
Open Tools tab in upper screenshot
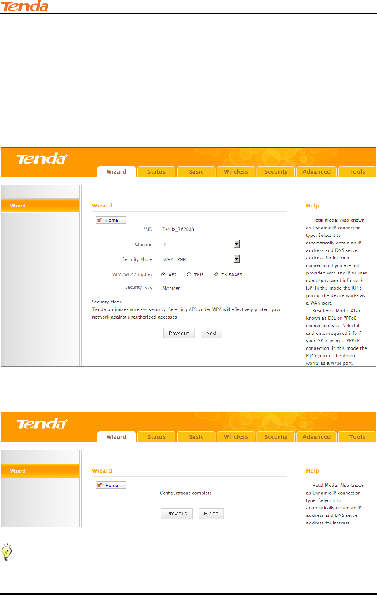point(357,171)
